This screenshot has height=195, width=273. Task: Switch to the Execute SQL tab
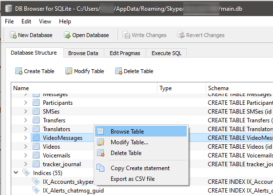point(166,53)
